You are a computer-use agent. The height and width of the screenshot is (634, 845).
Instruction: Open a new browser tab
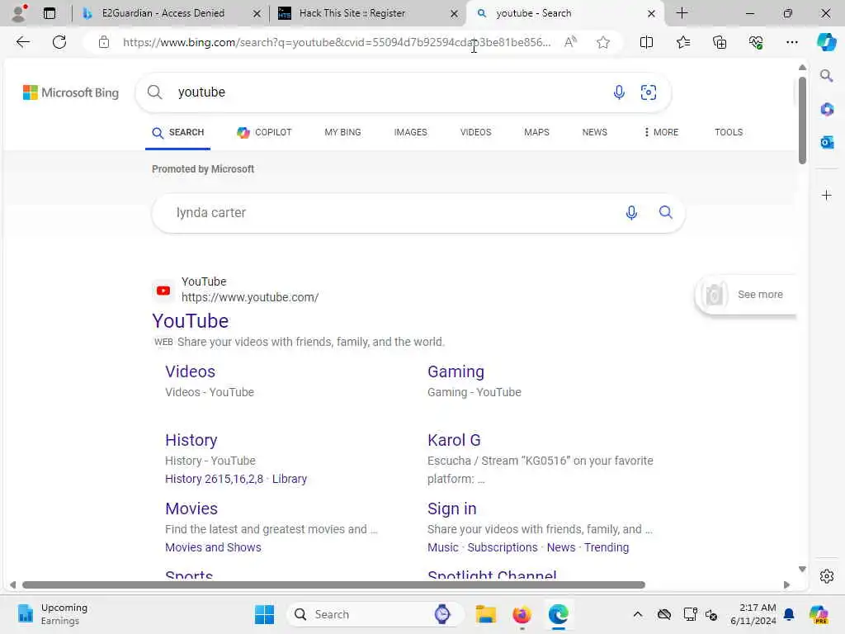(682, 13)
